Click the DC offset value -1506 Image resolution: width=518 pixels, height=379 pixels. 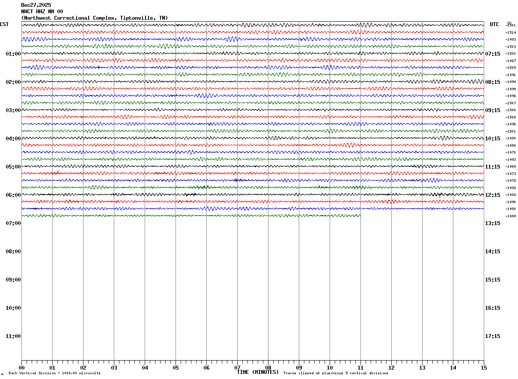coord(511,117)
